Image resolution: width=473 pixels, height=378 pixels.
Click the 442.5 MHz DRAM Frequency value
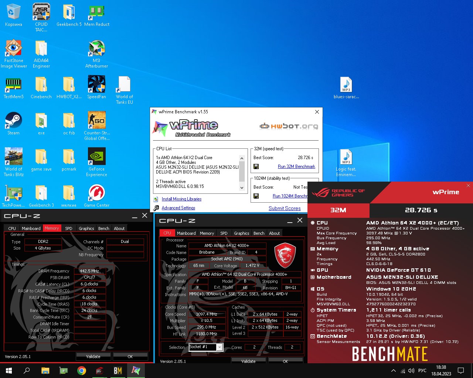[x=89, y=271]
